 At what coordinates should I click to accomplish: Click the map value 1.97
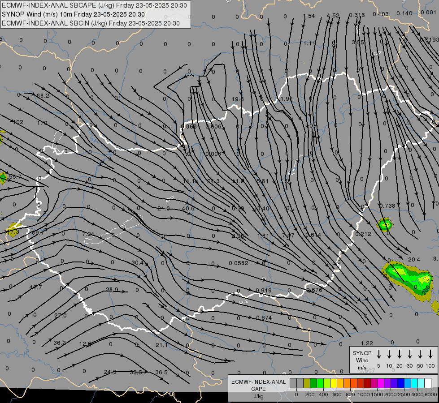pyautogui.click(x=287, y=99)
